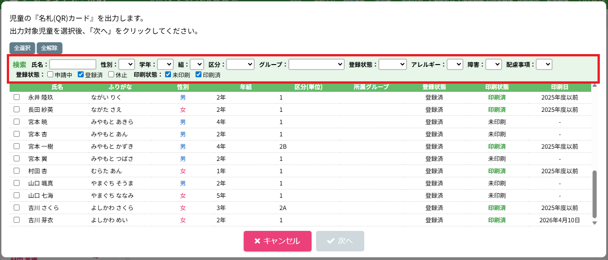608x260 pixels.
Task: Check the row for 吉川 芽衣
Action: click(17, 220)
